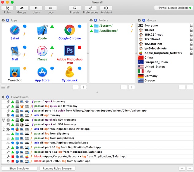Open the Logs toolbar item
Viewport: 194px width, 172px height.
pyautogui.click(x=51, y=8)
